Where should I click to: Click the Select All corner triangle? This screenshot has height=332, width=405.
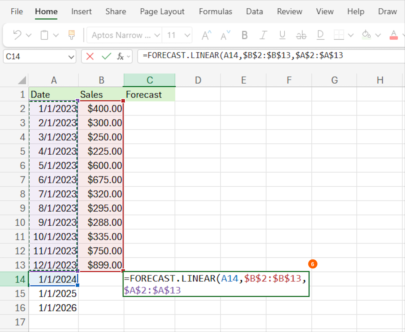[22, 81]
